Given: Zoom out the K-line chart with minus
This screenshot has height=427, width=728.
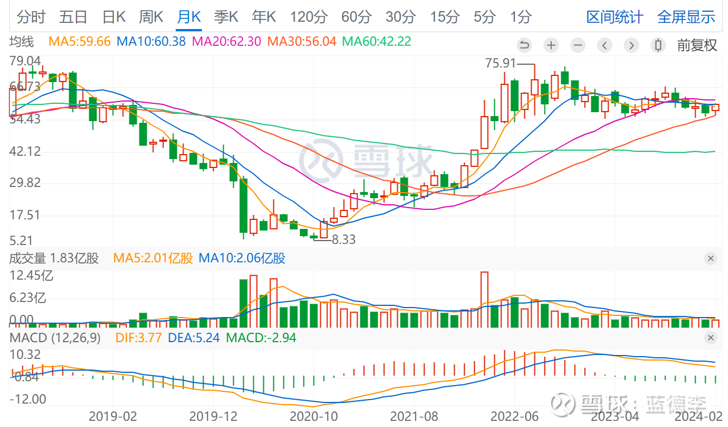Looking at the screenshot, I should point(577,45).
